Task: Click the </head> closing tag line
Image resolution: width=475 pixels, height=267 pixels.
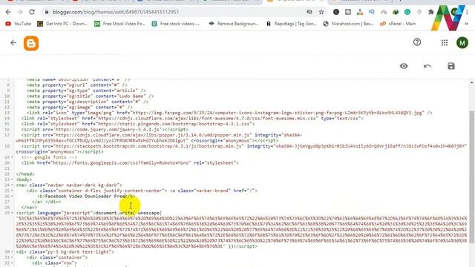Action: coord(25,174)
